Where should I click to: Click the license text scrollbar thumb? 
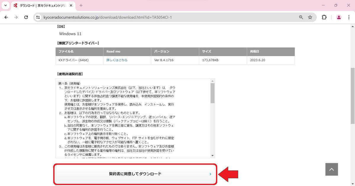coord(213,93)
